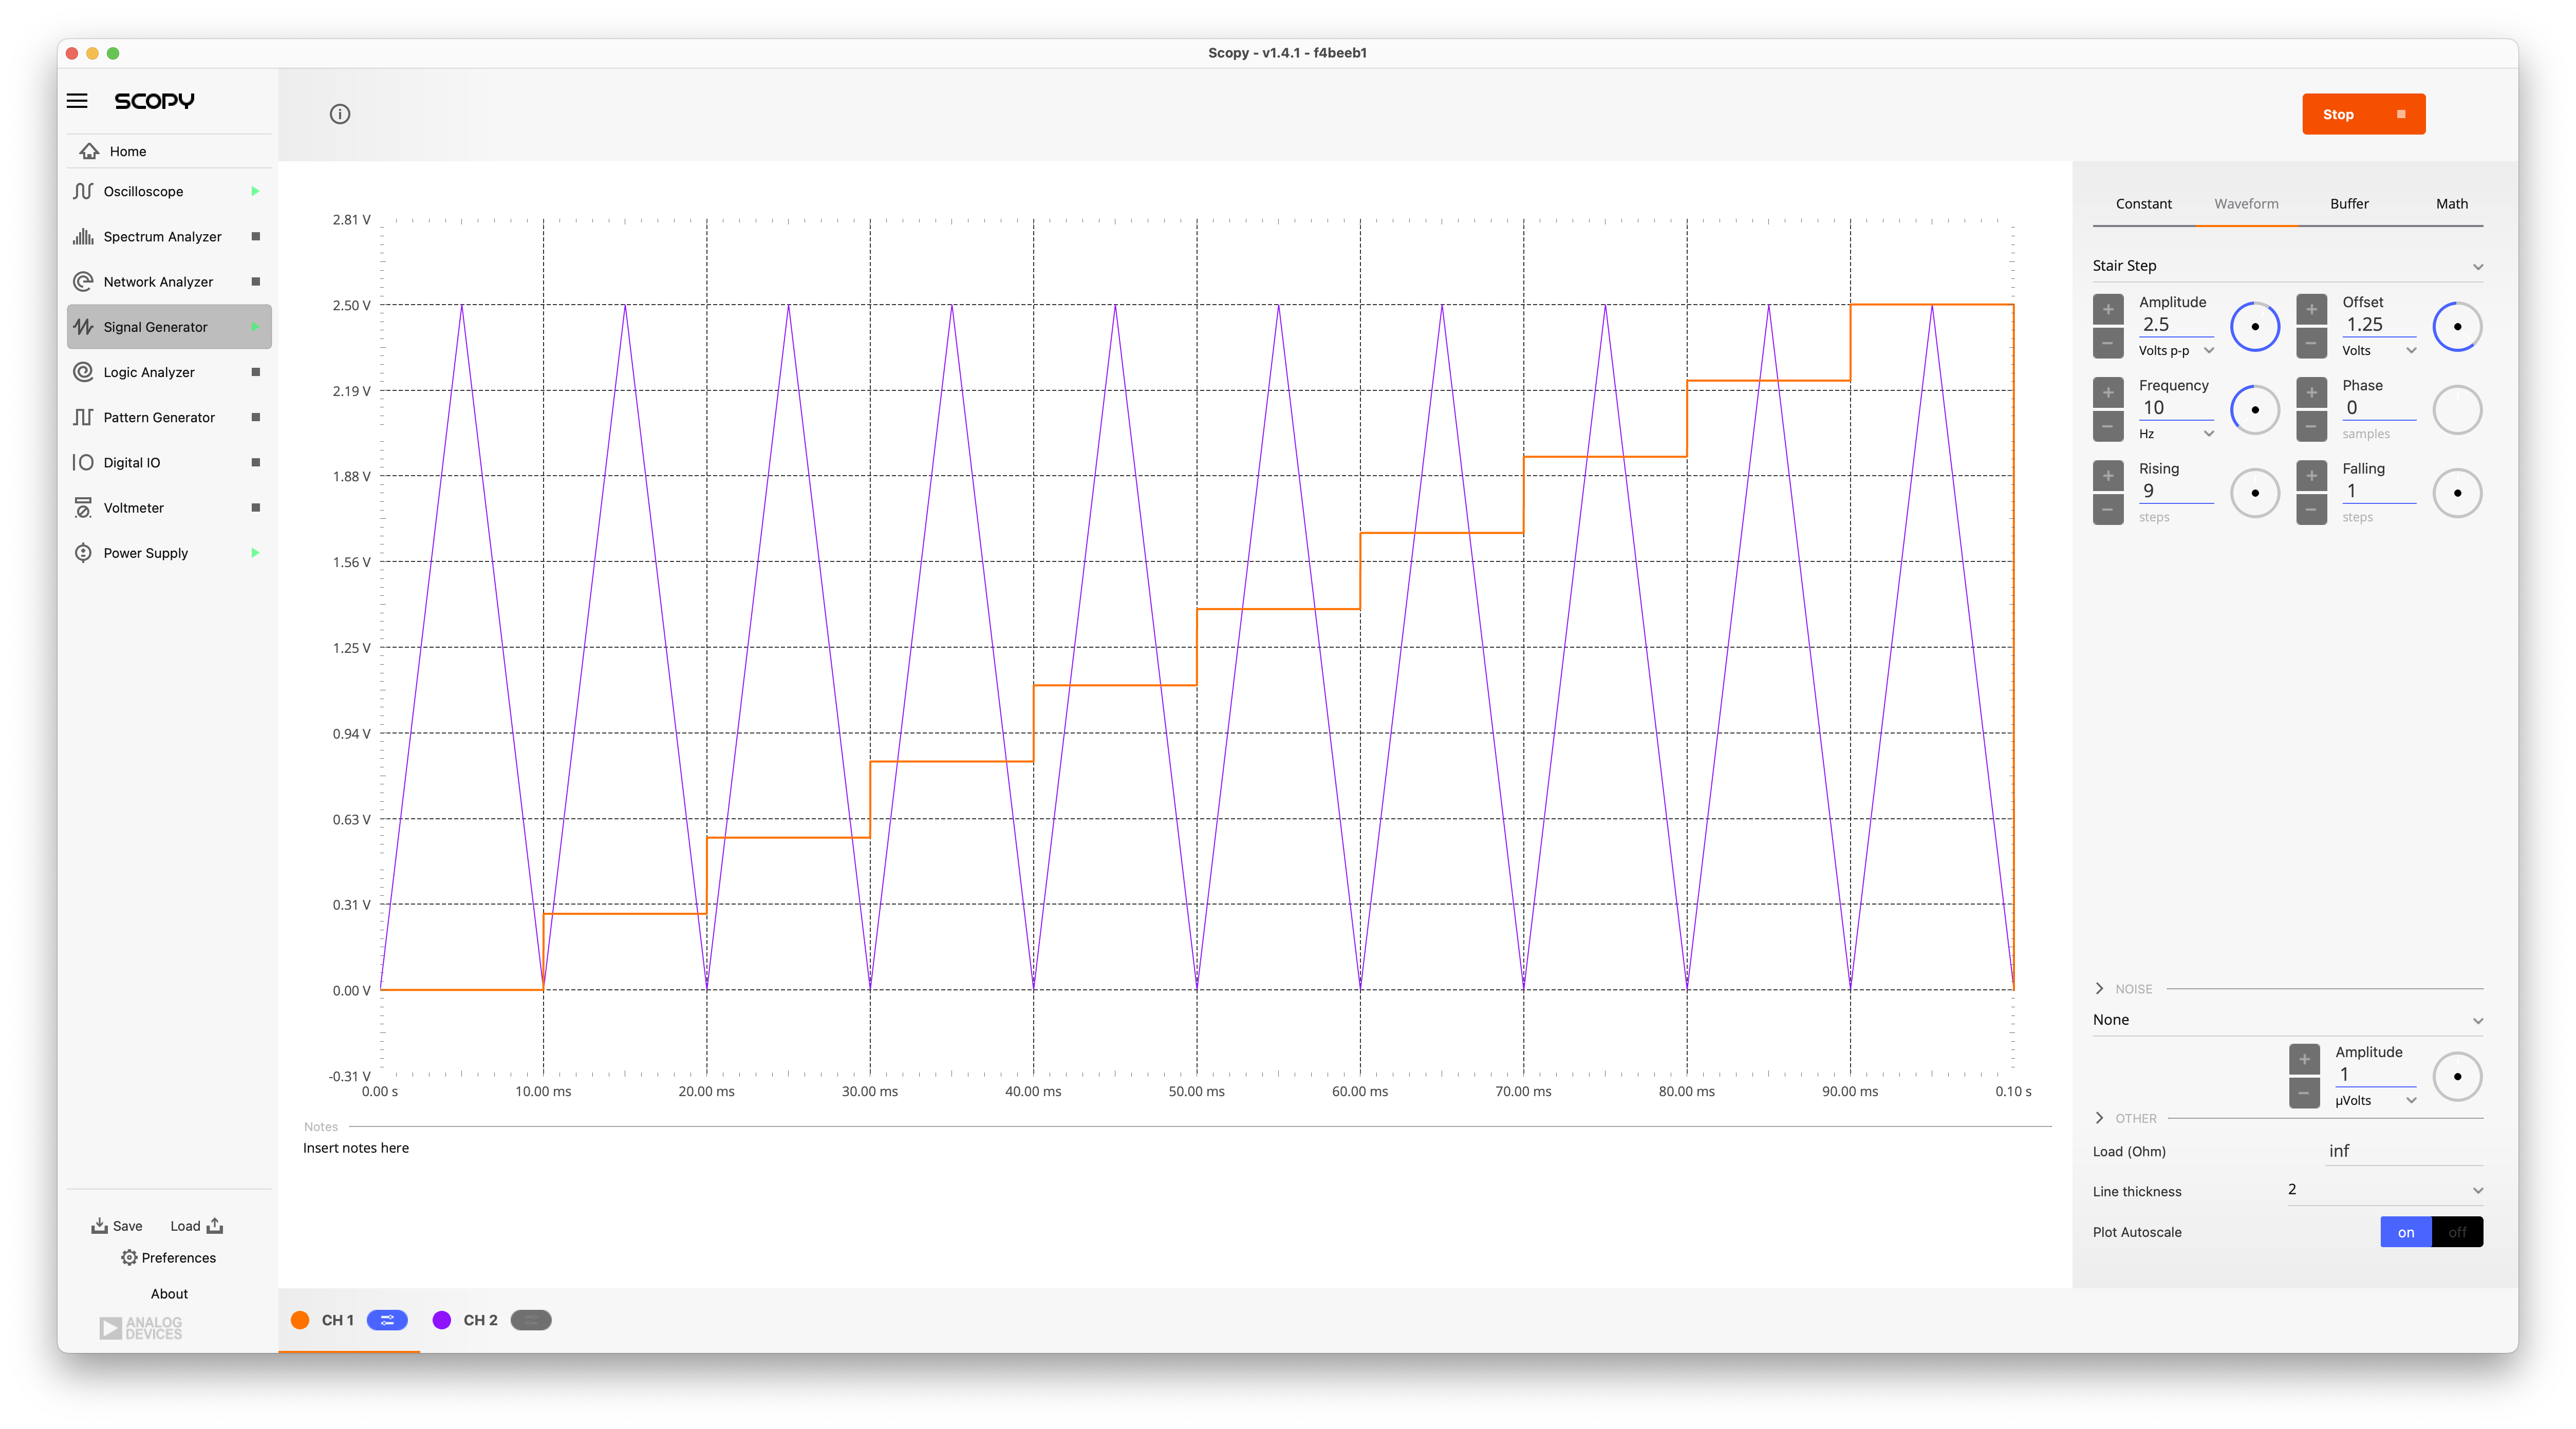Select the CH 1 channel tab
This screenshot has width=2576, height=1429.
pyautogui.click(x=337, y=1320)
